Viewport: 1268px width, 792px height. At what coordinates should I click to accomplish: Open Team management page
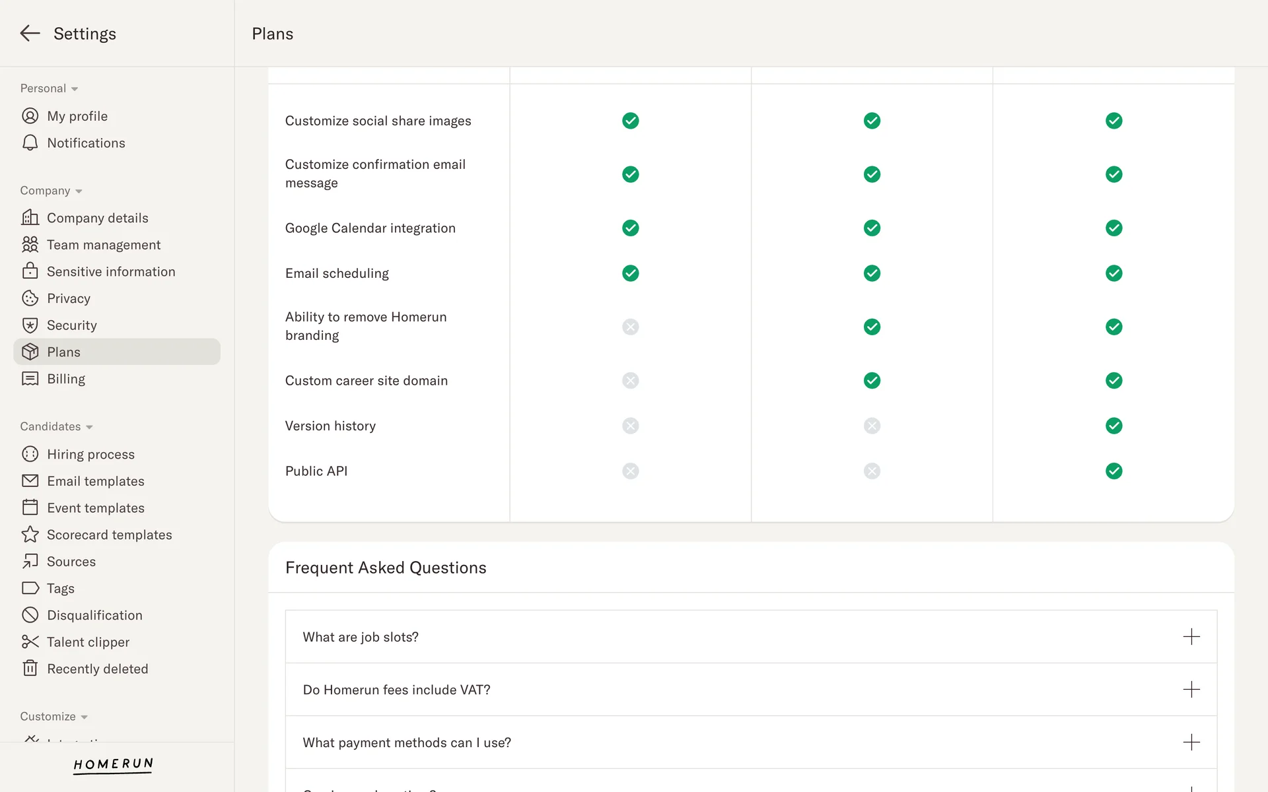pos(104,245)
